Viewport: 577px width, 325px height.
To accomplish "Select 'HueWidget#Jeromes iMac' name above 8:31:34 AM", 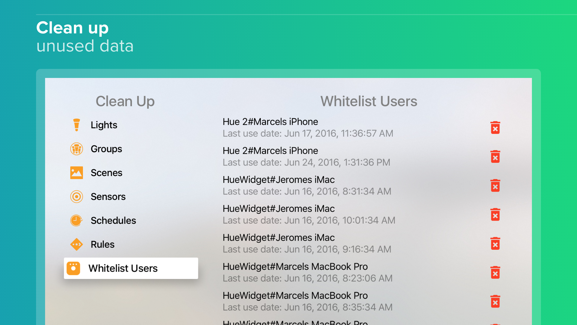I will (279, 180).
